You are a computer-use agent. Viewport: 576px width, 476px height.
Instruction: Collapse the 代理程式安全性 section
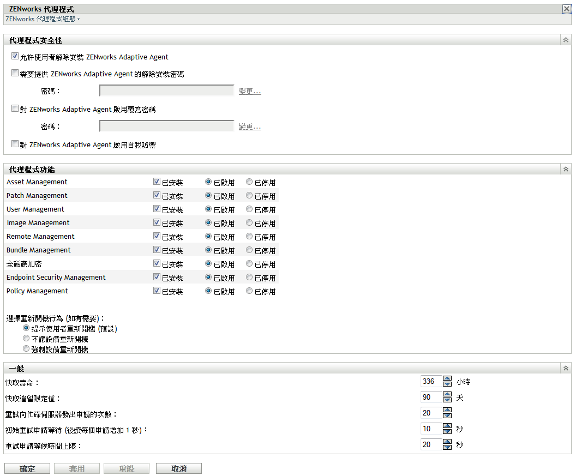pyautogui.click(x=566, y=40)
